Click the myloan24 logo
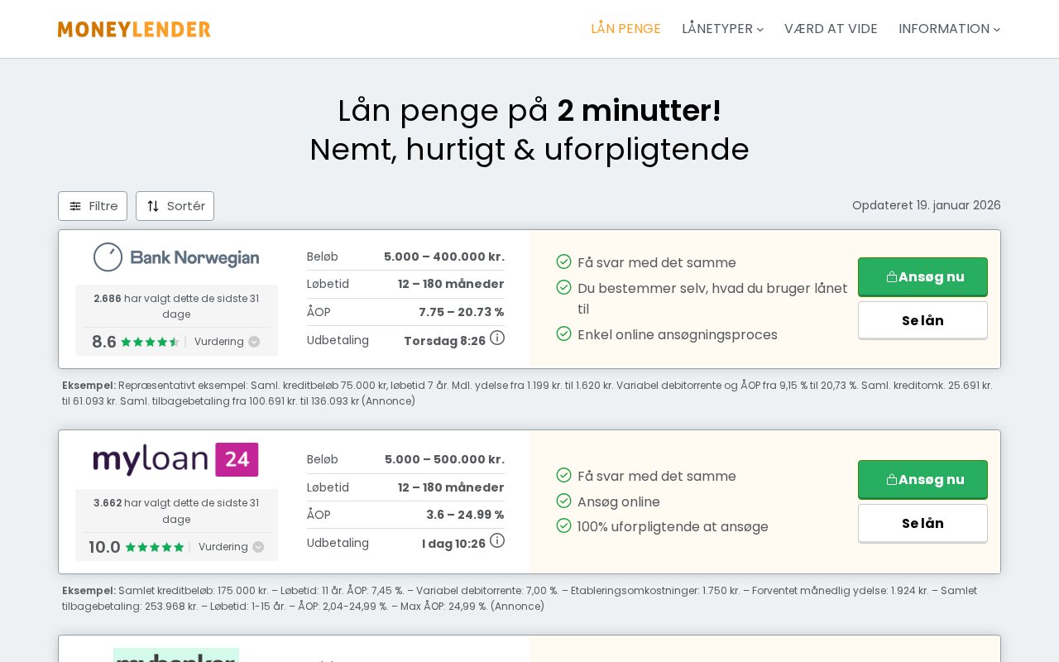Image resolution: width=1059 pixels, height=662 pixels. [176, 460]
